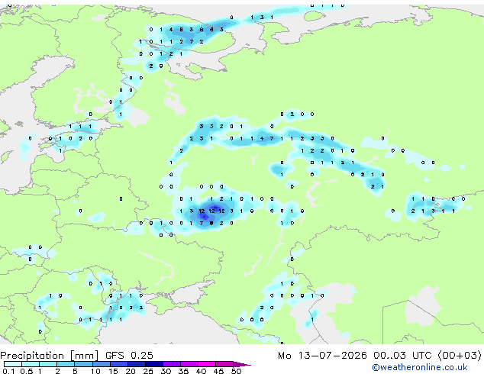Viewport: 484px width, 374px height.
Task: Pick the legend swatch between 0.1 and 0.5
Action: [13, 364]
